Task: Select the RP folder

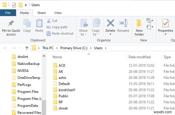Action: (58, 102)
